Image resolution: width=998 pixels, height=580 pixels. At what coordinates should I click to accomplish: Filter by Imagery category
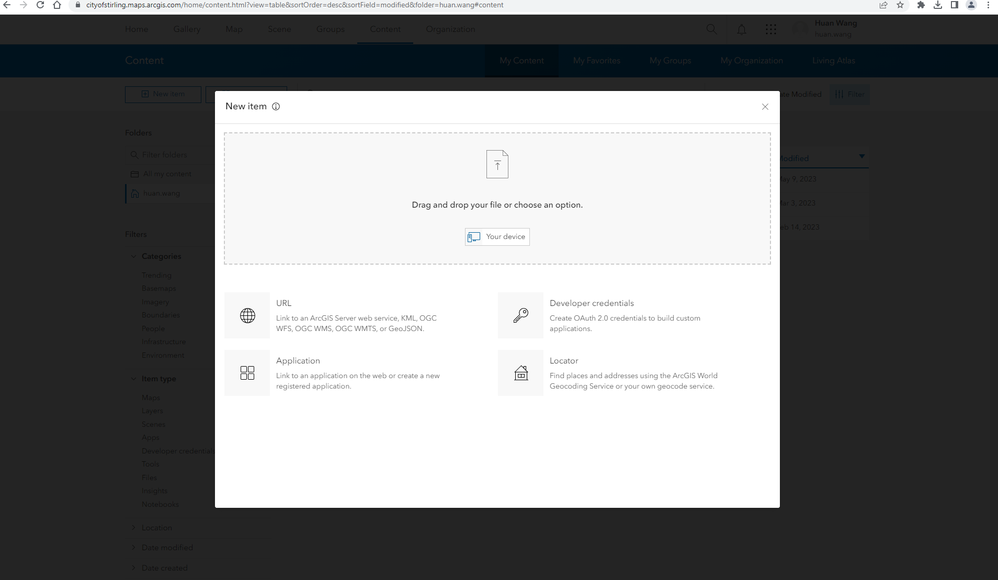pyautogui.click(x=155, y=302)
